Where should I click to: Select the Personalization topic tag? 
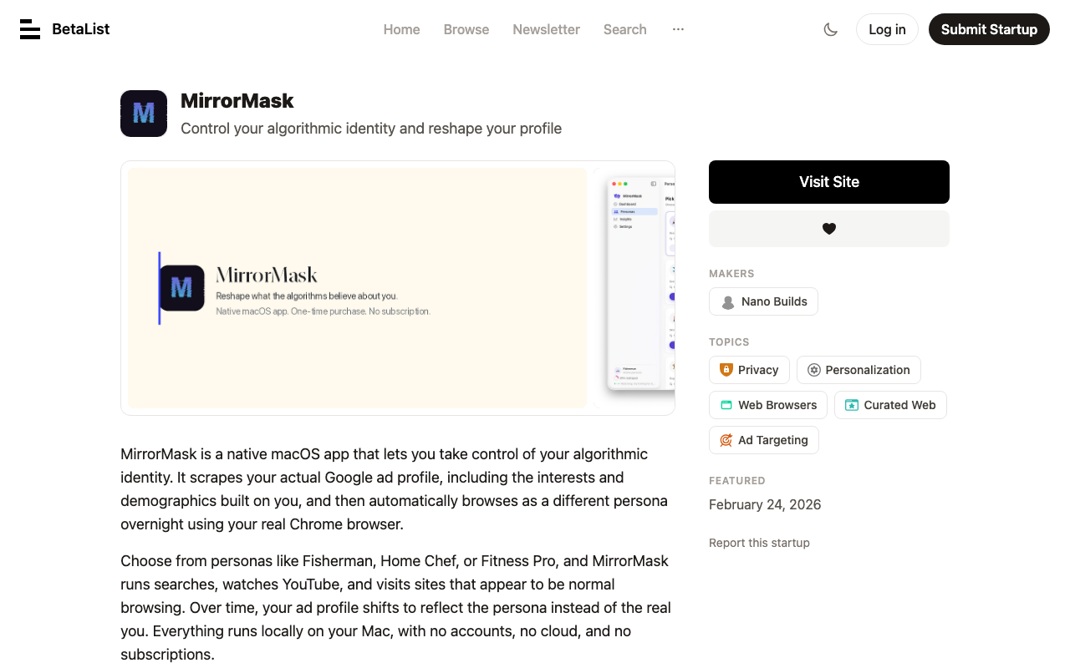pos(859,370)
